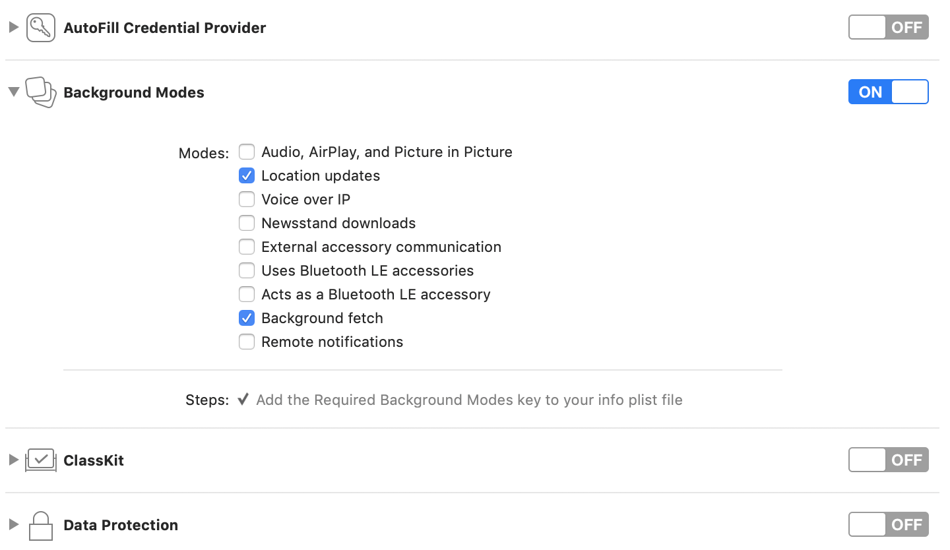Switch off the Background Modes capability
The width and height of the screenshot is (950, 550).
click(888, 92)
